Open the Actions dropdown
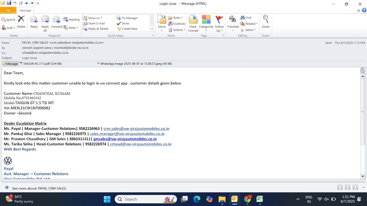This screenshot has width=367, height=206. pos(177,30)
